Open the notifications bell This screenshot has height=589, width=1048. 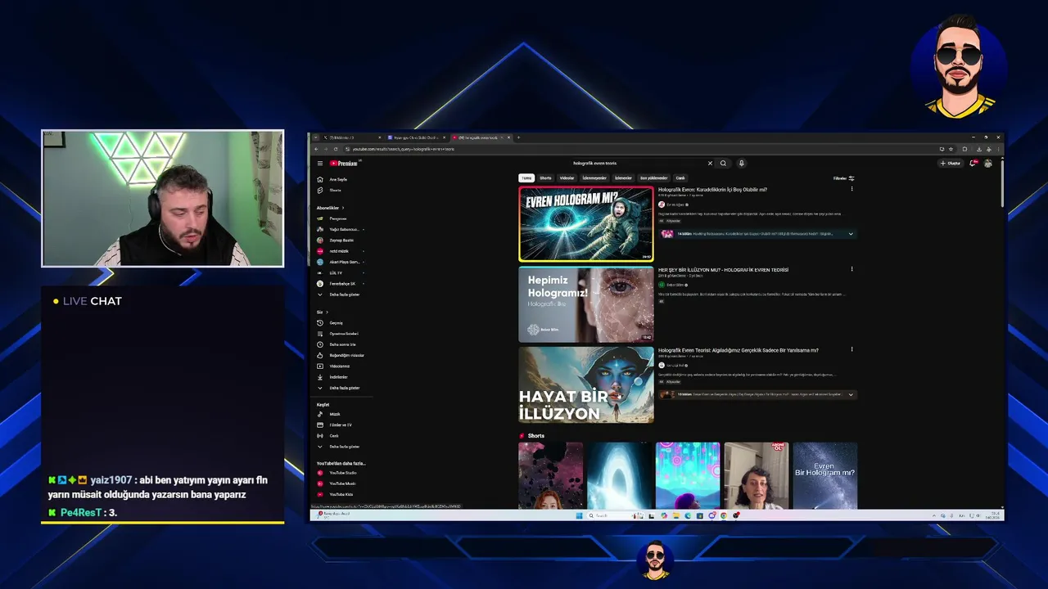(973, 164)
